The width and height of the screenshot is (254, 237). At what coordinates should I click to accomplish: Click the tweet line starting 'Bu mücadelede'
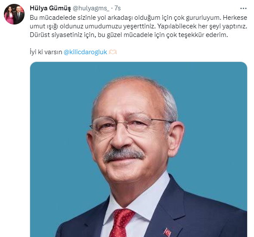point(138,18)
